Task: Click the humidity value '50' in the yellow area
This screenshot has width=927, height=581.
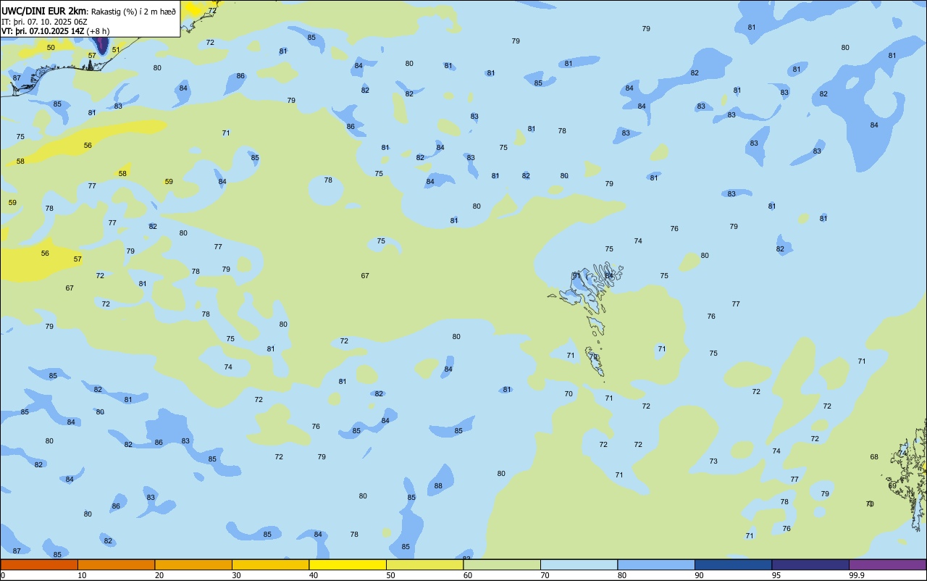Action: (51, 48)
